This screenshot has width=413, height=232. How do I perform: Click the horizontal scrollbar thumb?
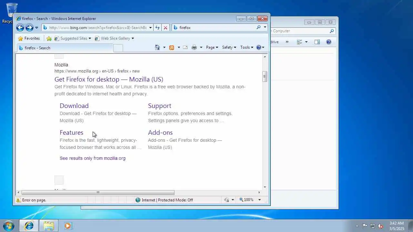(98, 193)
